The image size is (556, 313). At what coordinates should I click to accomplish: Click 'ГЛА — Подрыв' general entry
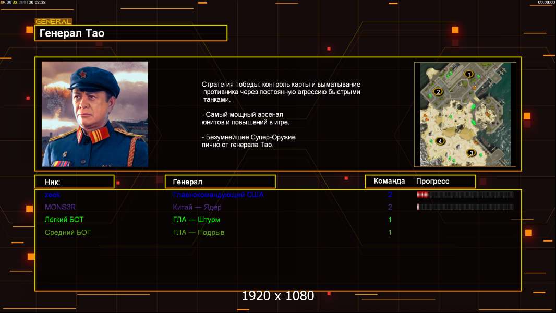coord(199,233)
